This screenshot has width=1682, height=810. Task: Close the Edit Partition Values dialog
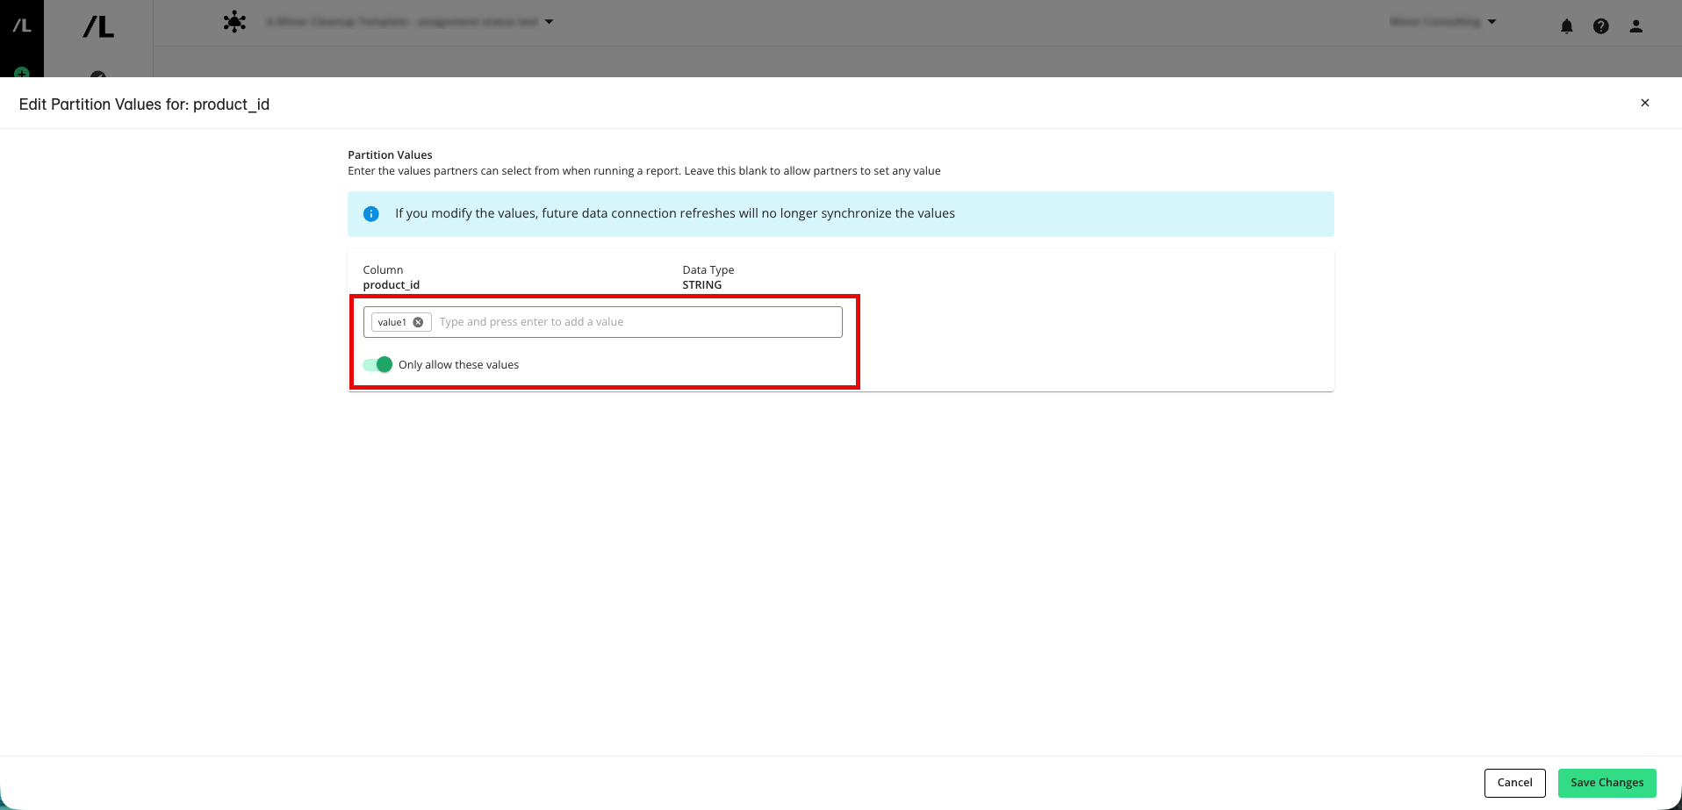[1645, 103]
